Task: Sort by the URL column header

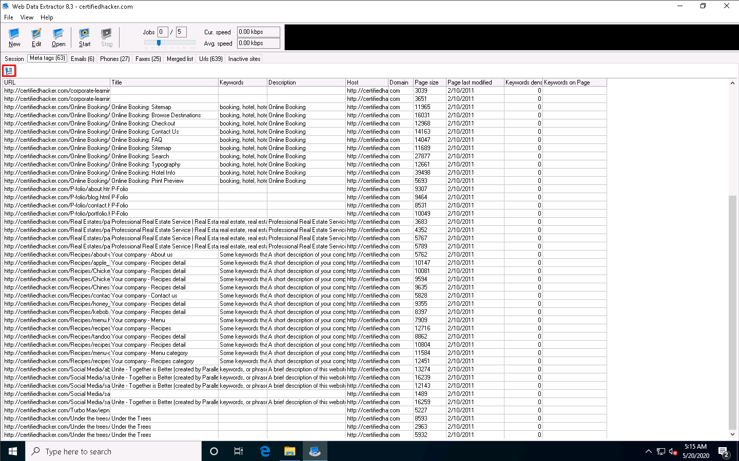Action: (x=56, y=82)
